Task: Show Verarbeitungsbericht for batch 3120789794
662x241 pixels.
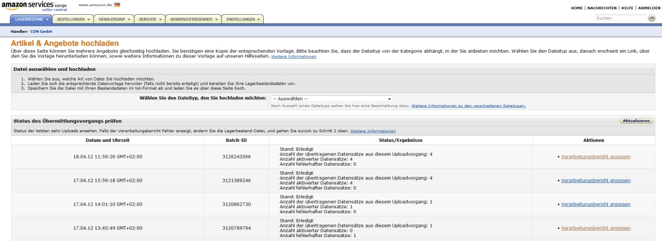Action: coord(595,228)
